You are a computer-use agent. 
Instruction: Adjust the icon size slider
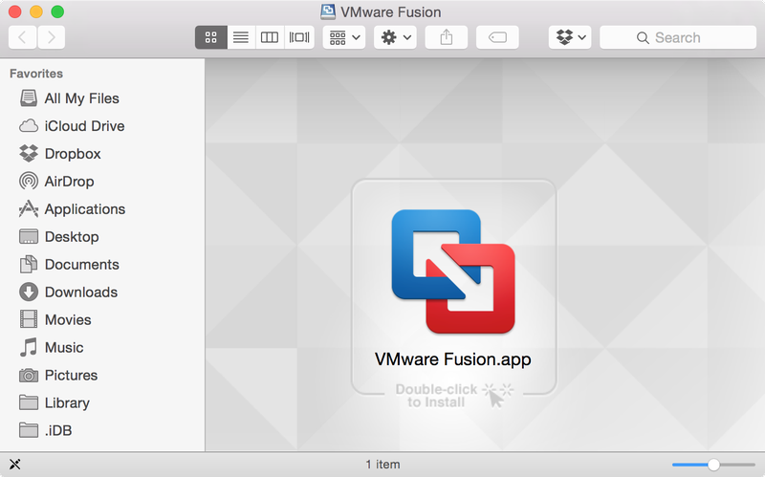[713, 465]
